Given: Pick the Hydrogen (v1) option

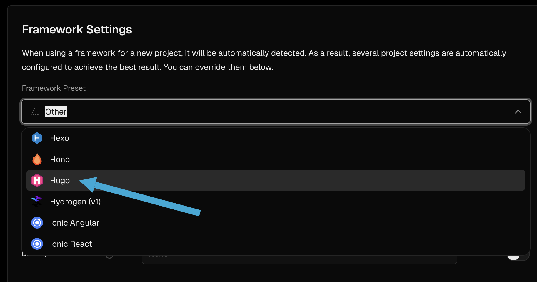Looking at the screenshot, I should 75,202.
